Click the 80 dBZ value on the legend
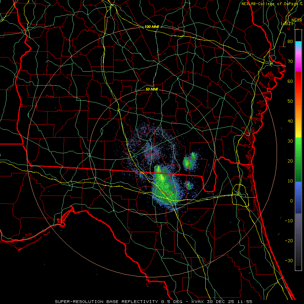 coord(290,42)
